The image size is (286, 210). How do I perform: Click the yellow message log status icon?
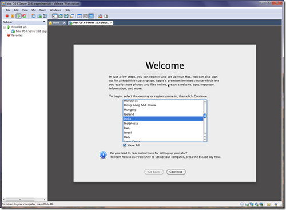click(268, 204)
